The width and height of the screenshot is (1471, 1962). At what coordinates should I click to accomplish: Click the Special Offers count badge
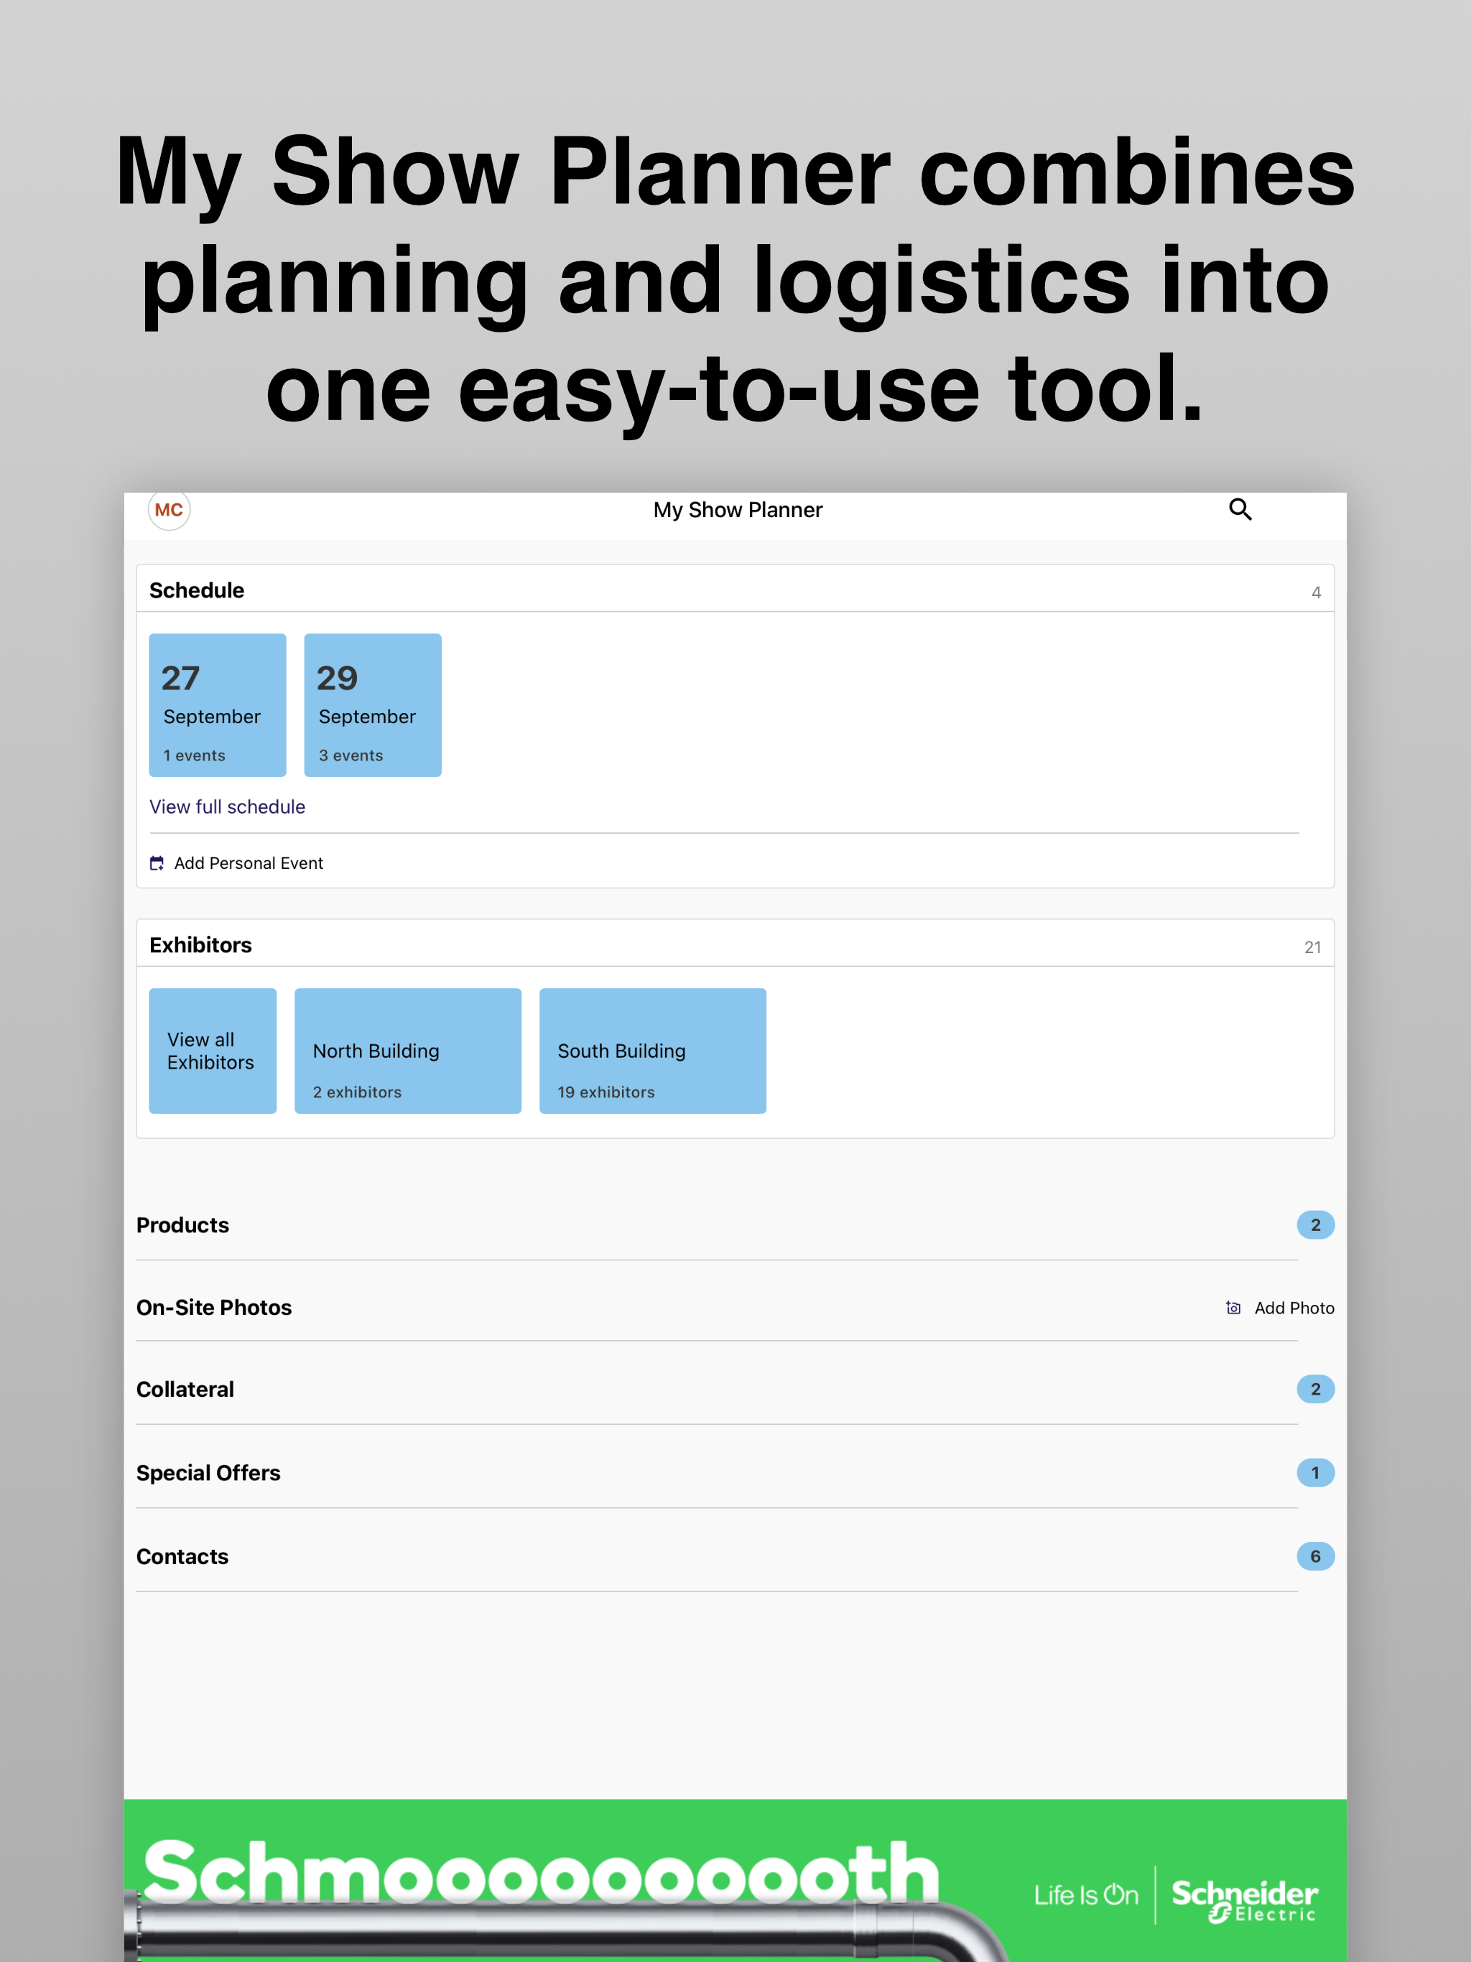click(1315, 1472)
